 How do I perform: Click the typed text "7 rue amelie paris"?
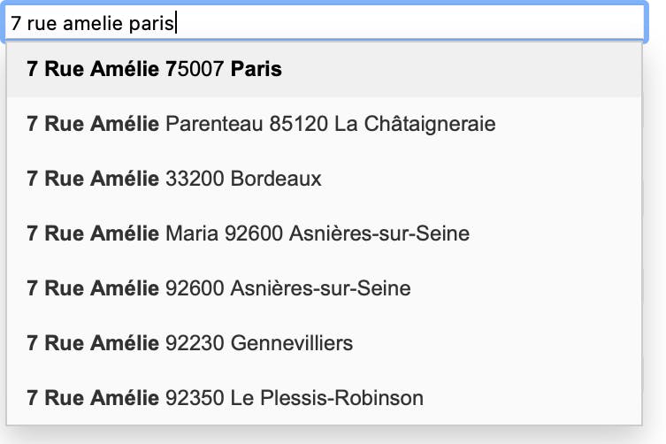[x=93, y=23]
